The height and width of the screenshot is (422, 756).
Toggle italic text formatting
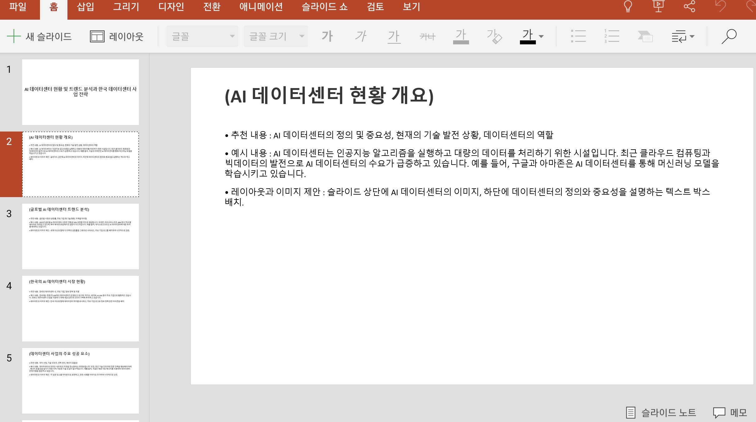click(360, 36)
